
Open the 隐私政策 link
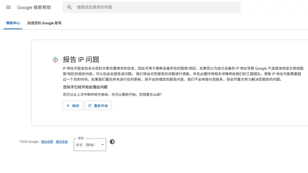tap(47, 142)
